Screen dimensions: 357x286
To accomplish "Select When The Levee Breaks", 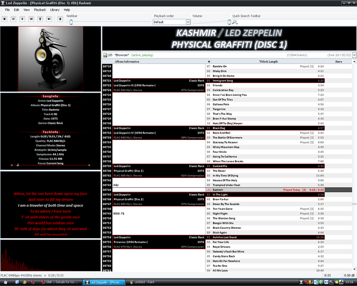I will tap(265, 161).
